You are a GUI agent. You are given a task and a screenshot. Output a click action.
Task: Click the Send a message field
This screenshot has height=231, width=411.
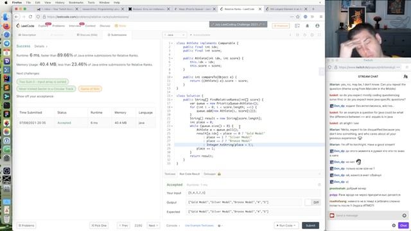click(x=368, y=216)
